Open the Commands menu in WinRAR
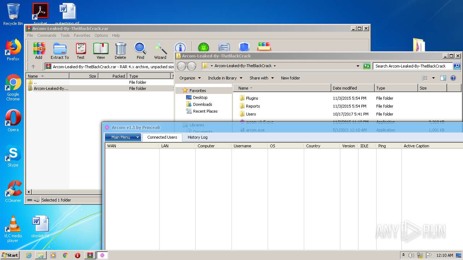The width and height of the screenshot is (463, 260). [x=47, y=35]
